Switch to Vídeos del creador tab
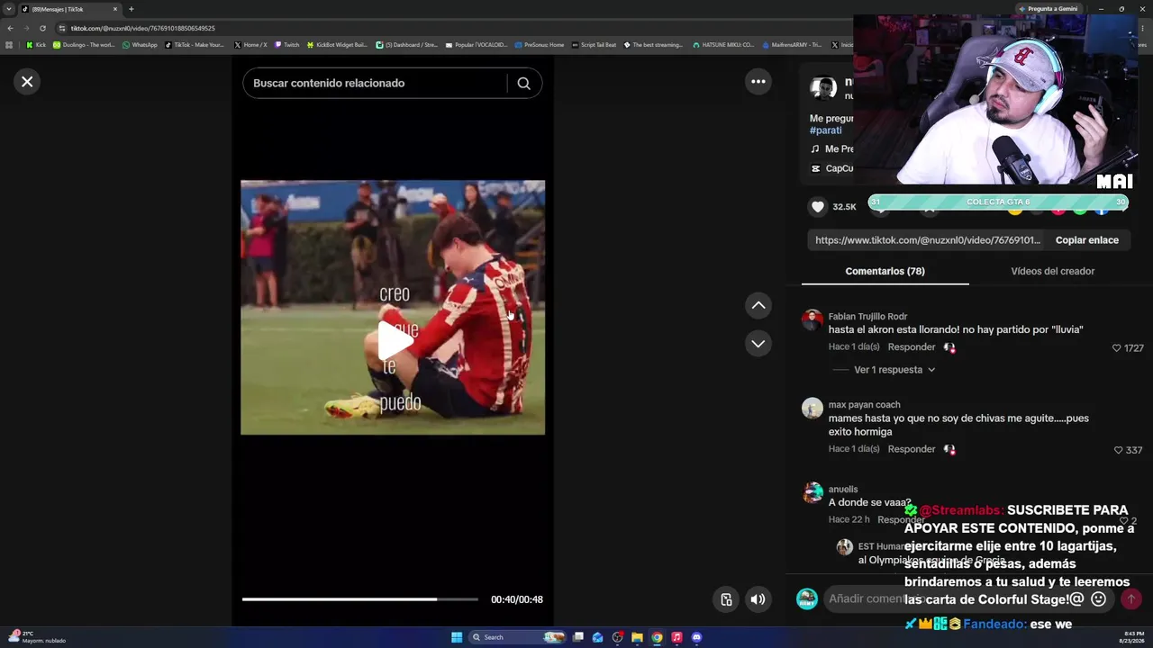The height and width of the screenshot is (648, 1153). [1052, 271]
